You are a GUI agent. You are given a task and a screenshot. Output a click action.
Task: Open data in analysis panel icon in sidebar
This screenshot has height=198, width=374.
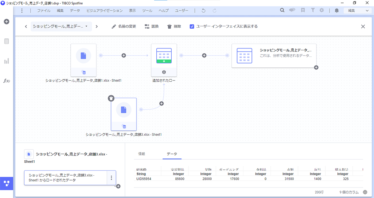click(x=7, y=41)
